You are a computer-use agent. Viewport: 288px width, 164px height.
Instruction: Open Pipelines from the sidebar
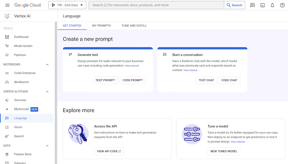(x=20, y=55)
